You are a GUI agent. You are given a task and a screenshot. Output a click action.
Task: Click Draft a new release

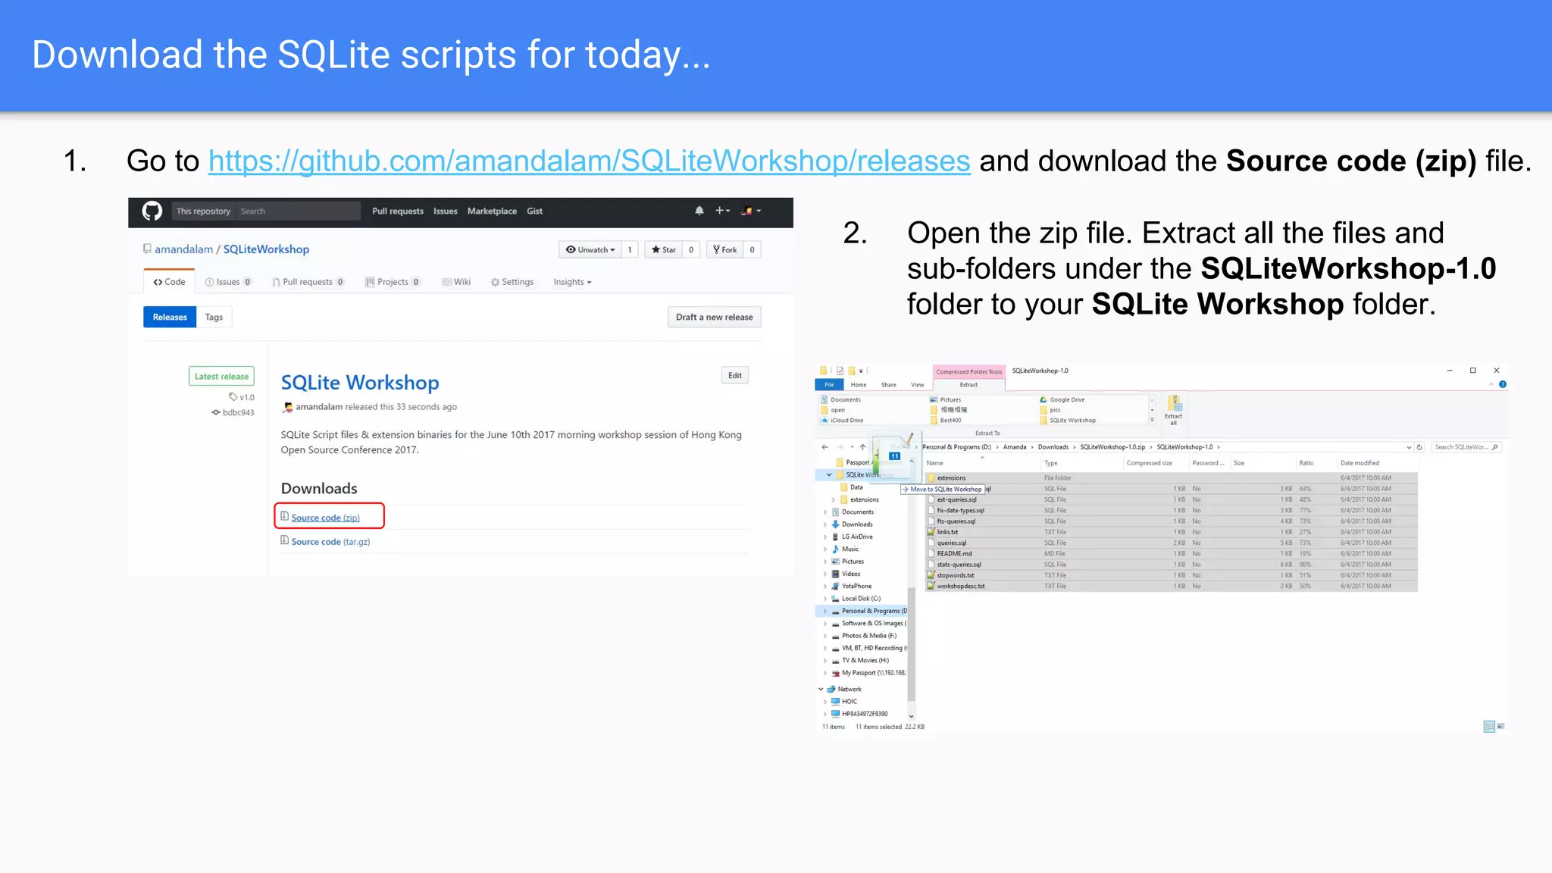pos(714,318)
